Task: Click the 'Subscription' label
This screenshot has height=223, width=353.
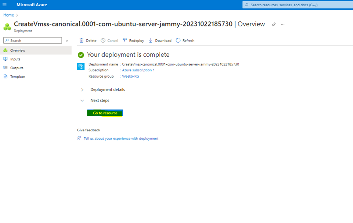Action: coord(98,70)
